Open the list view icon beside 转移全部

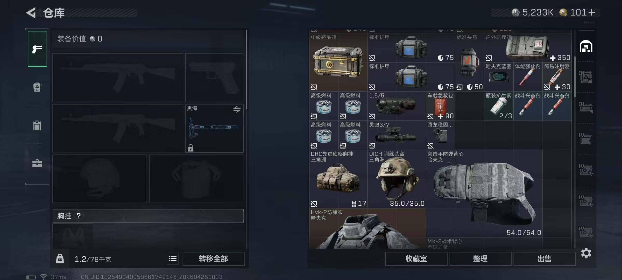pyautogui.click(x=173, y=259)
